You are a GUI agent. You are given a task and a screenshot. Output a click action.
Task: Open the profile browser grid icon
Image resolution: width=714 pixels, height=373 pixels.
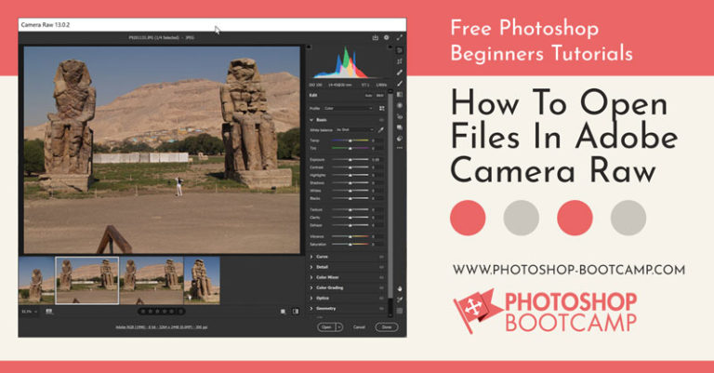pos(381,109)
